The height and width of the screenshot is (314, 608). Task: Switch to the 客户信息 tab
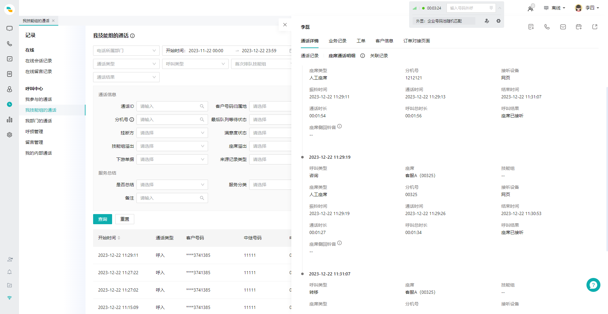coord(384,41)
